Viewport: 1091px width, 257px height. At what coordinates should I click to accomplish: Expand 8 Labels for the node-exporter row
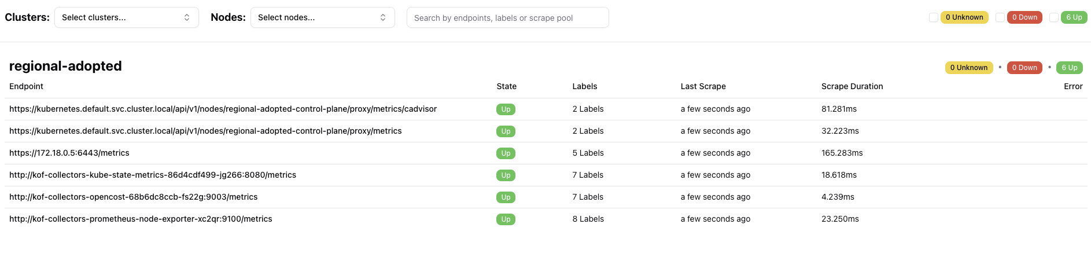coord(588,219)
